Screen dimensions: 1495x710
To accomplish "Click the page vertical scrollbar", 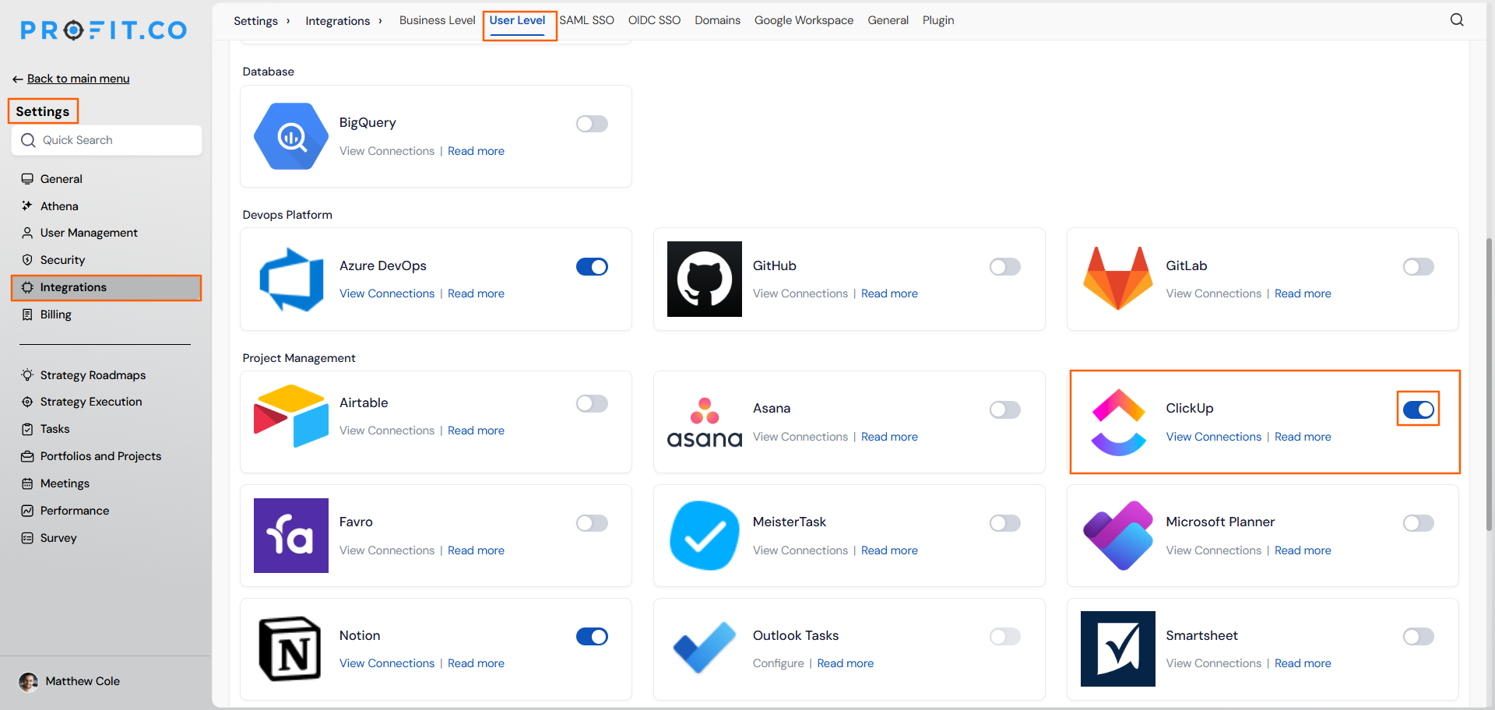I will 1489,385.
